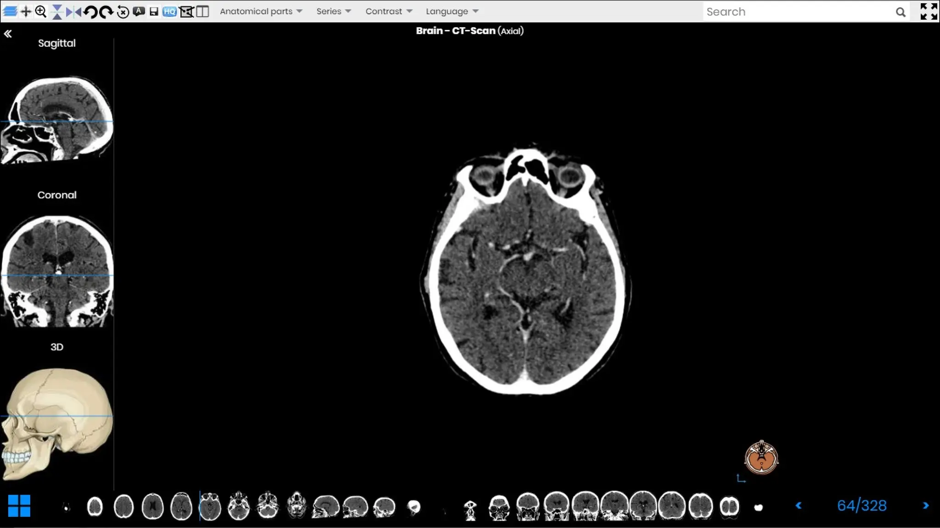Open the Language dropdown menu
Viewport: 940px width, 528px height.
[x=452, y=11]
